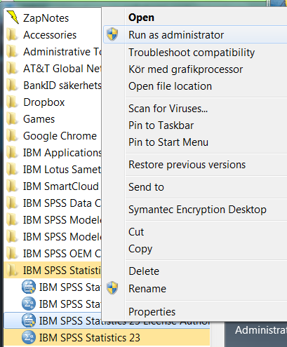
Task: Select Scan for Viruses...
Action: pyautogui.click(x=168, y=109)
